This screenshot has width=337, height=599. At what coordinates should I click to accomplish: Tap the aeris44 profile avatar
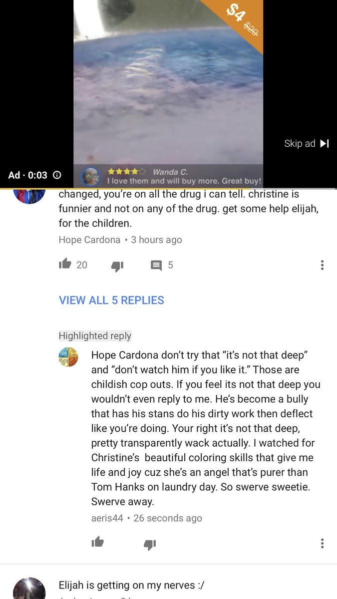(68, 357)
